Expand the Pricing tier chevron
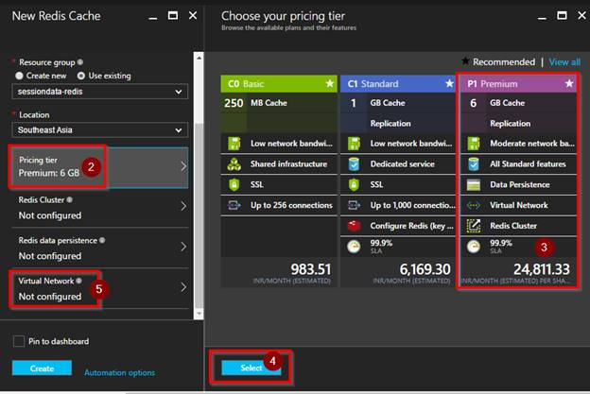Image resolution: width=590 pixels, height=394 pixels. pyautogui.click(x=183, y=166)
